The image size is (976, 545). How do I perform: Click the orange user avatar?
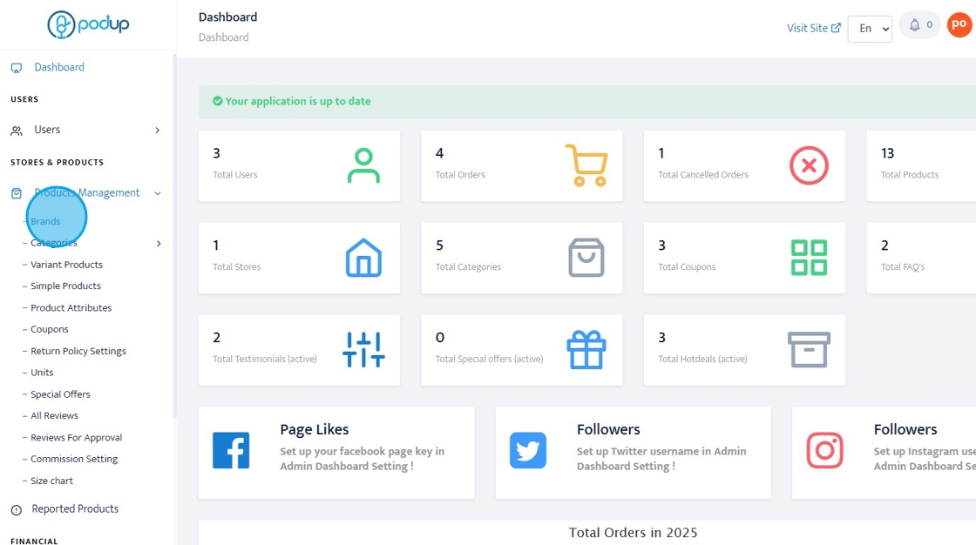(959, 25)
